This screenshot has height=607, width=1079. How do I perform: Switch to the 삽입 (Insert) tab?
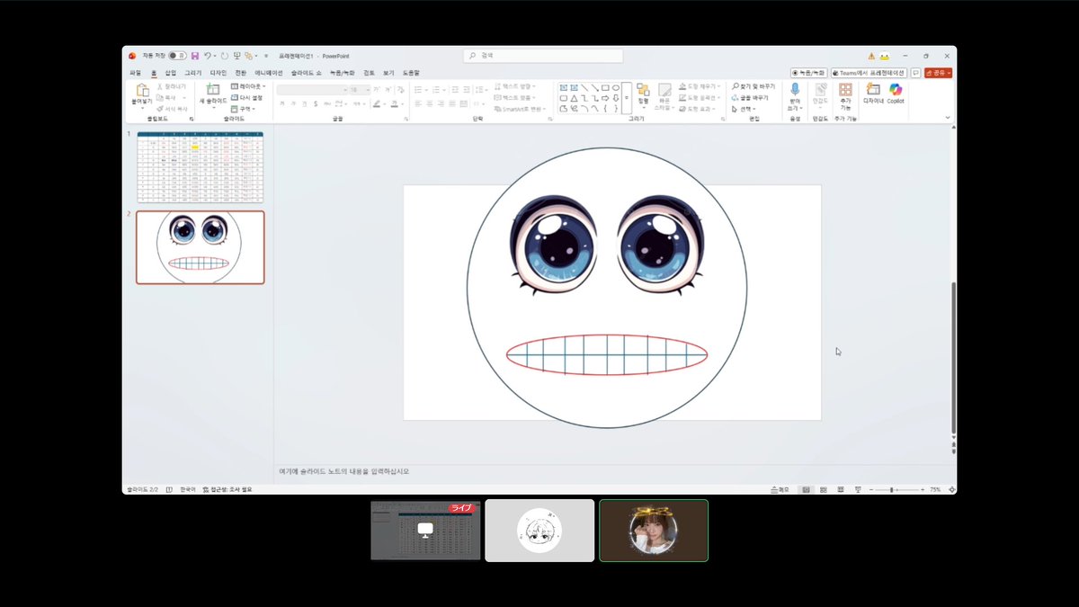coord(170,73)
